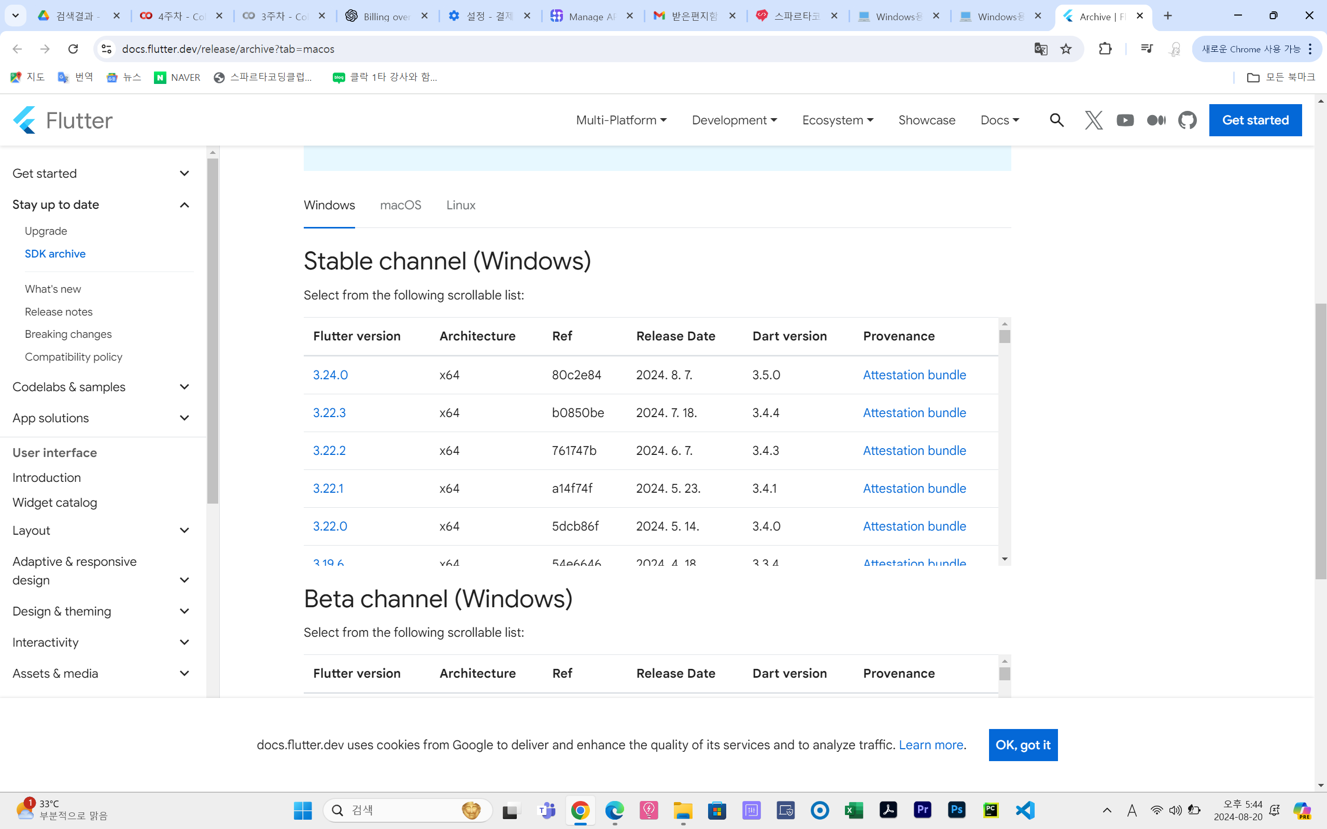Viewport: 1327px width, 829px height.
Task: Download Flutter version 3.24.0
Action: click(330, 375)
